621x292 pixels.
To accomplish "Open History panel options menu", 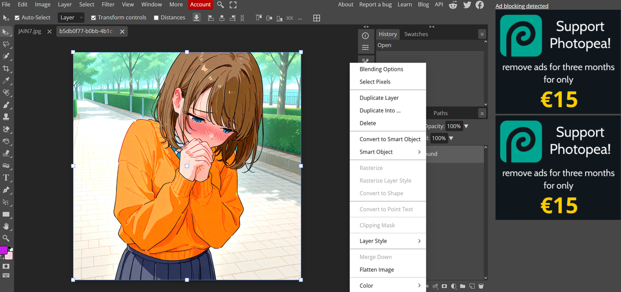I will point(482,34).
